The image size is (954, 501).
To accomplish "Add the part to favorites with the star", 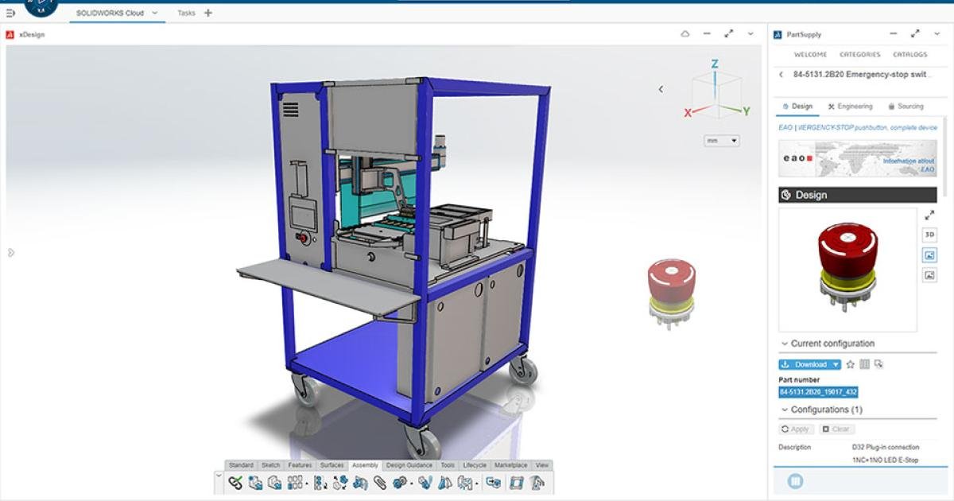I will coord(850,364).
